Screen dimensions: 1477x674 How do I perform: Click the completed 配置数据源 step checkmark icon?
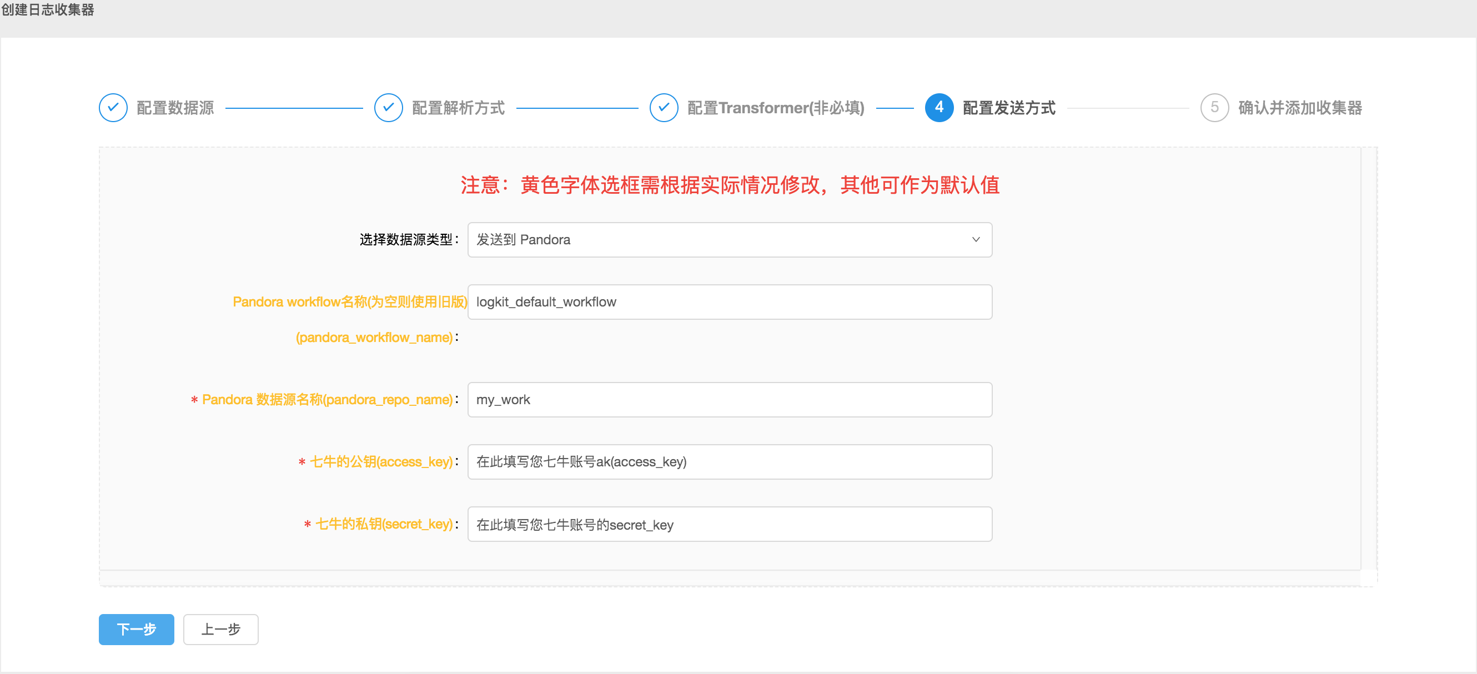click(113, 107)
